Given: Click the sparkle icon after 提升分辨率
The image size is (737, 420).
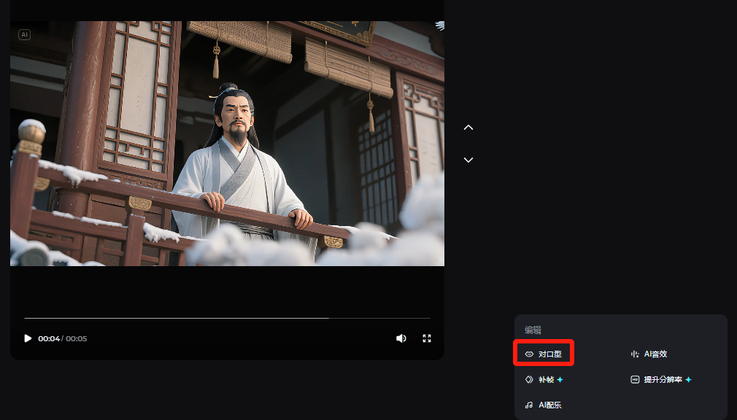Looking at the screenshot, I should click(689, 379).
